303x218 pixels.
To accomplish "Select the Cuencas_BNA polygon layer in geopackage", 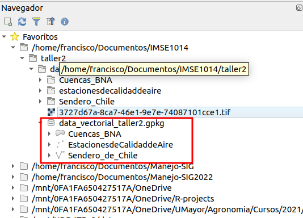I will tap(95, 134).
